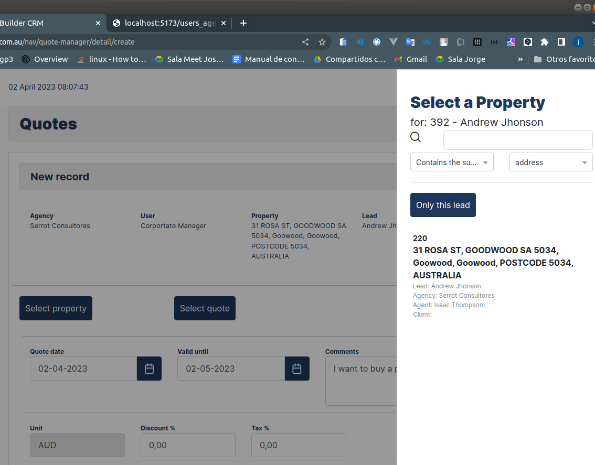Expand the 'address' field dropdown
The width and height of the screenshot is (595, 465).
[550, 163]
